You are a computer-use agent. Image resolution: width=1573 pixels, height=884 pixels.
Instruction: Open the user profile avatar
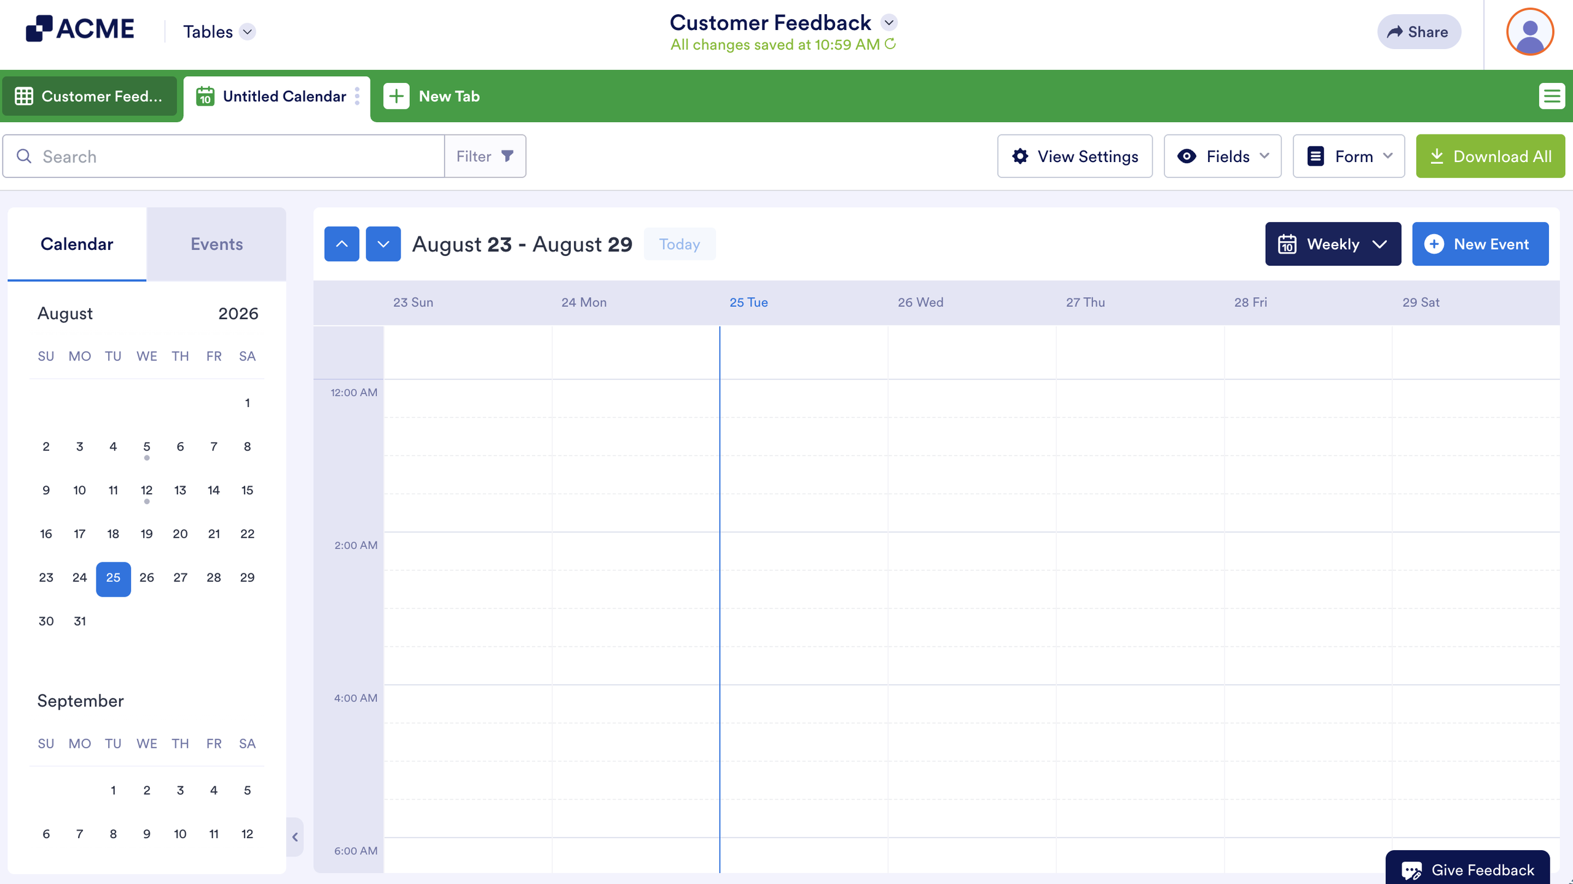pyautogui.click(x=1530, y=32)
